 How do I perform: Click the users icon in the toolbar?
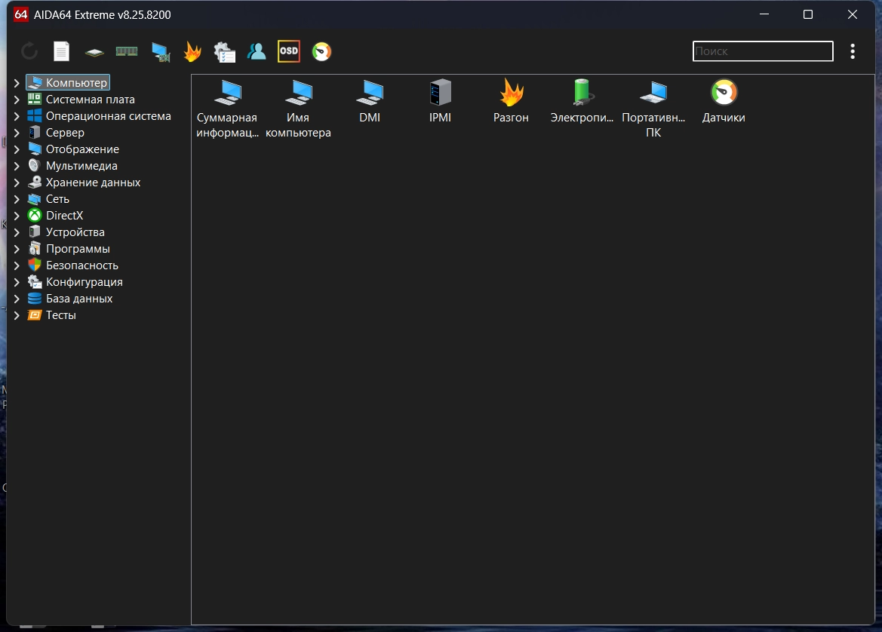(x=257, y=51)
